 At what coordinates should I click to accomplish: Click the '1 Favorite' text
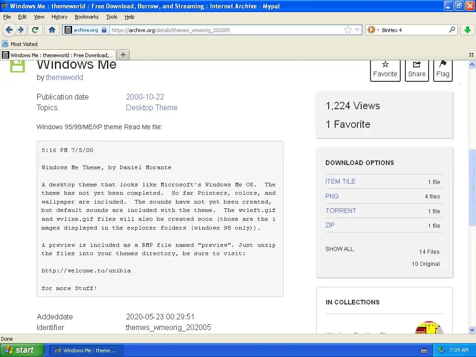coord(348,124)
